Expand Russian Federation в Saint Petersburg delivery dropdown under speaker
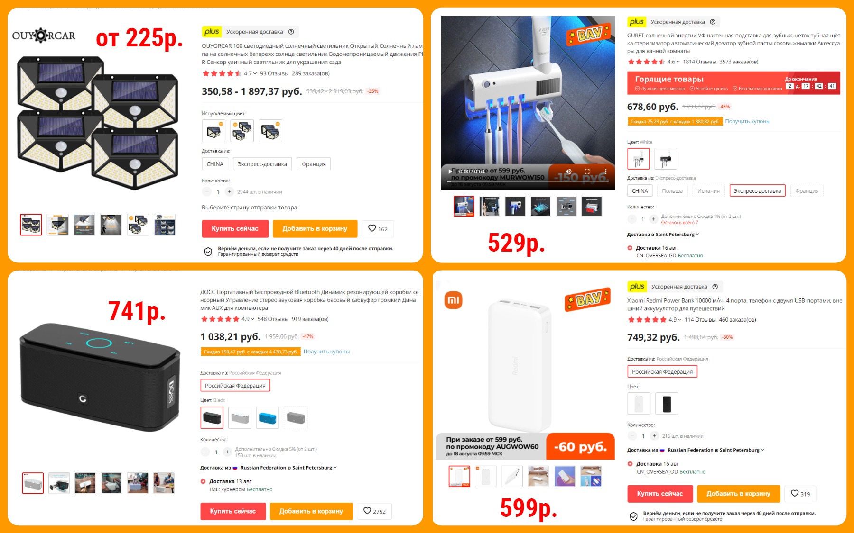Viewport: 854px width, 533px height. pyautogui.click(x=268, y=468)
